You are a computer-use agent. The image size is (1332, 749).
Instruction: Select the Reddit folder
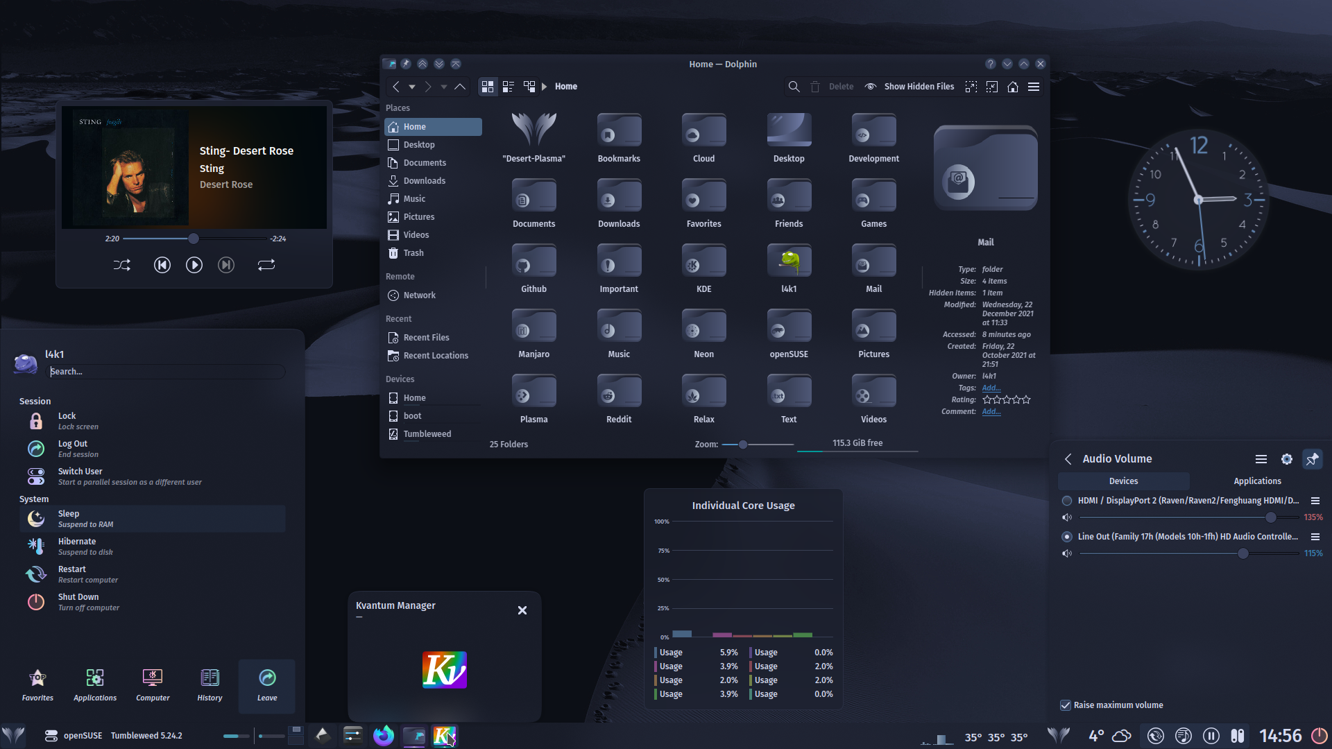[619, 399]
